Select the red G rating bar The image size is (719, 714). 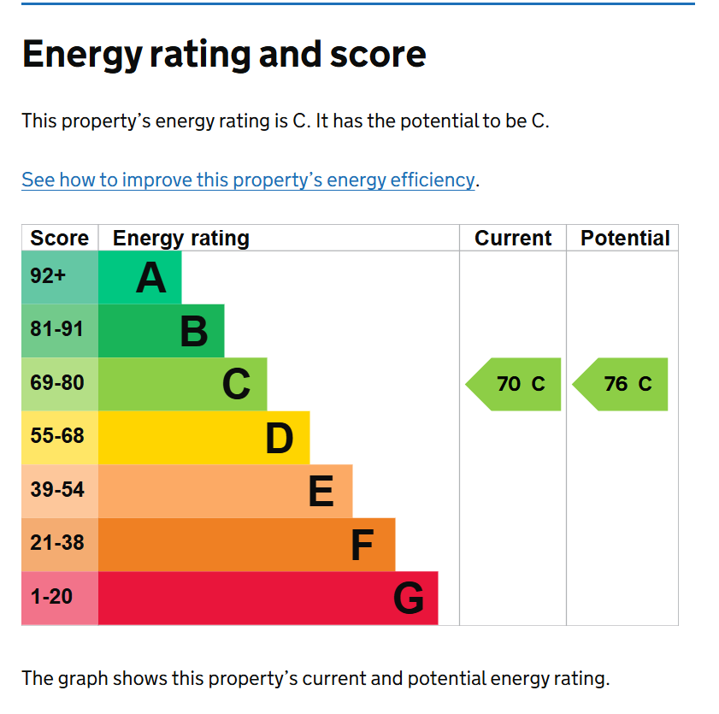[268, 598]
